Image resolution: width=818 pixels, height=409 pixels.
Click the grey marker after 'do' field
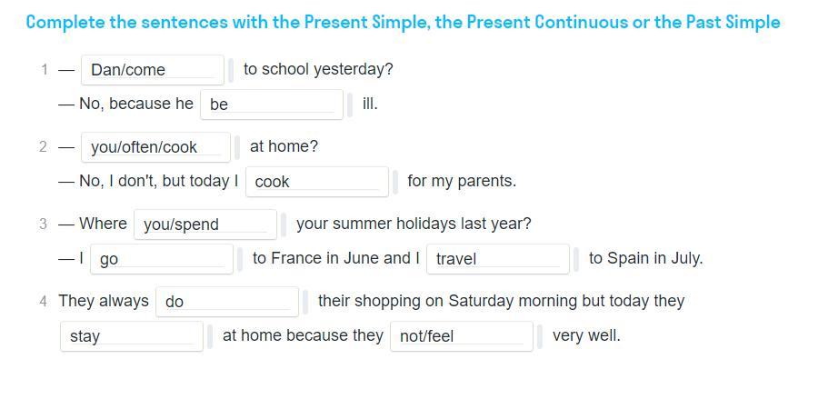click(305, 301)
